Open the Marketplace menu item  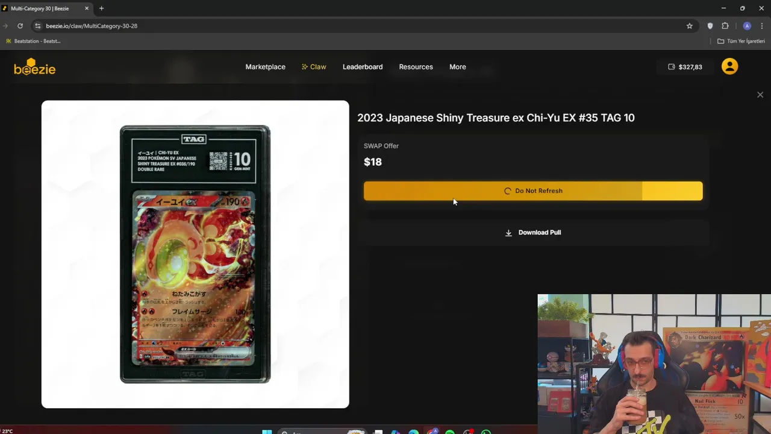click(x=265, y=67)
